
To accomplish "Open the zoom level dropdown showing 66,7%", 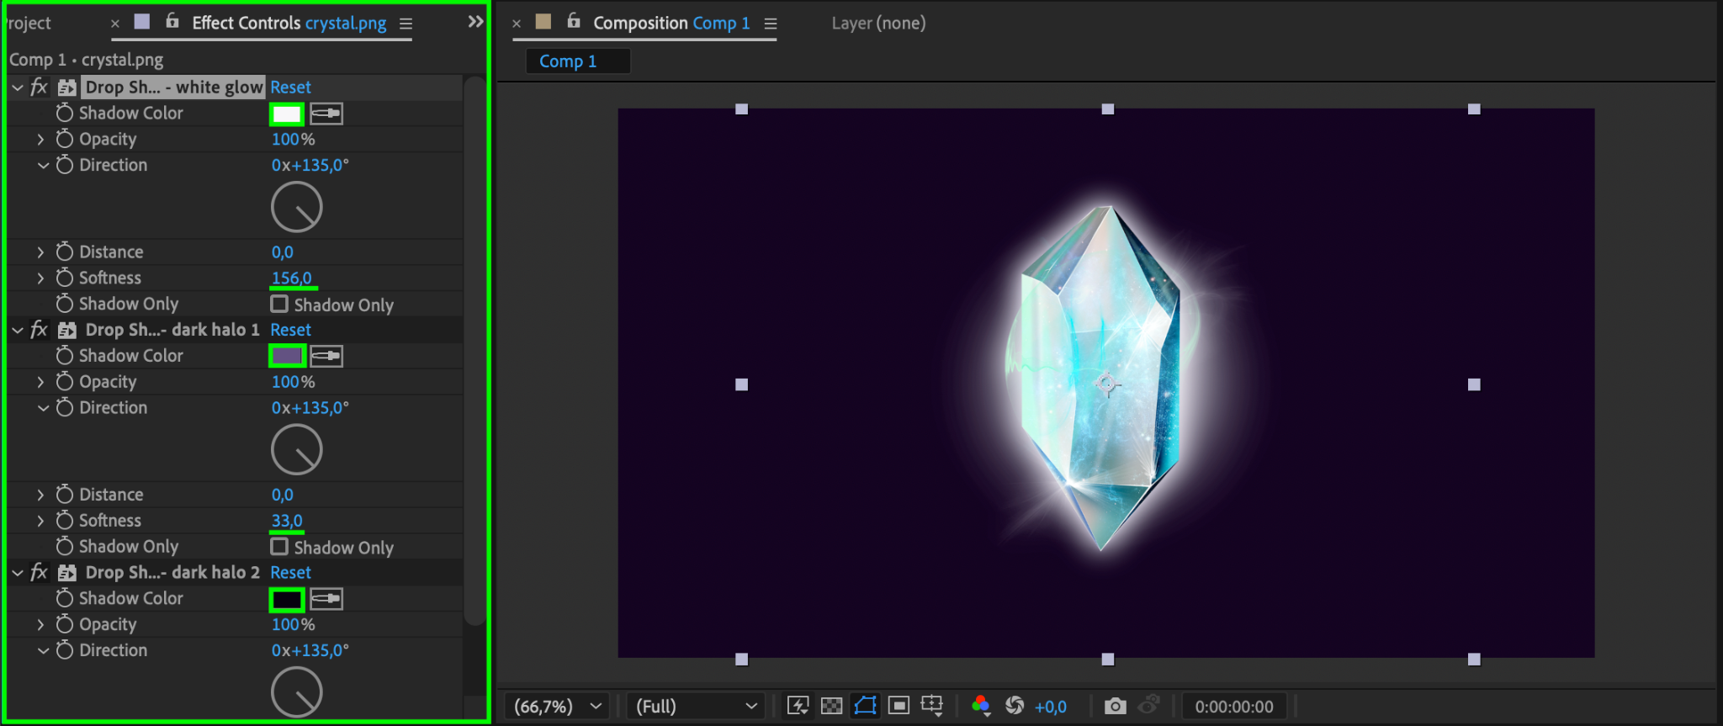I will [x=559, y=707].
